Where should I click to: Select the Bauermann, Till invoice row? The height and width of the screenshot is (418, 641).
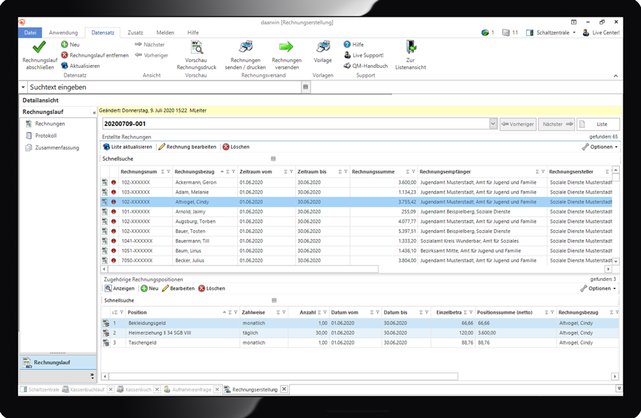click(356, 241)
